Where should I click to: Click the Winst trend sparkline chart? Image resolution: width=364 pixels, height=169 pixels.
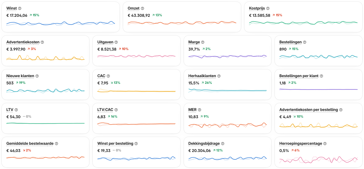pyautogui.click(x=61, y=23)
